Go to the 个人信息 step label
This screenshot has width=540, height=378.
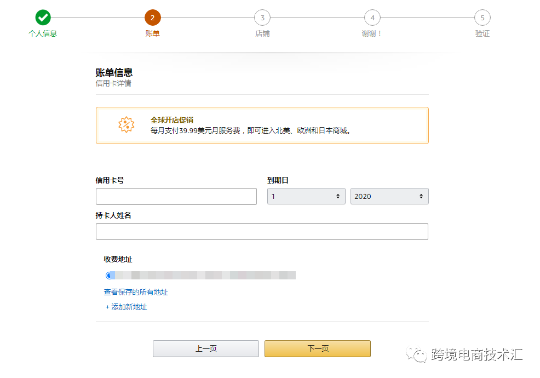tap(43, 33)
